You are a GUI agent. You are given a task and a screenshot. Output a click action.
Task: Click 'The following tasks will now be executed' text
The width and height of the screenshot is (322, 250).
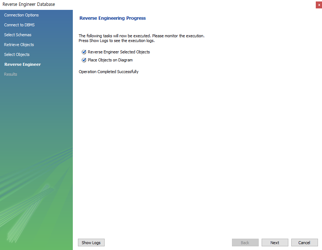[x=115, y=36]
